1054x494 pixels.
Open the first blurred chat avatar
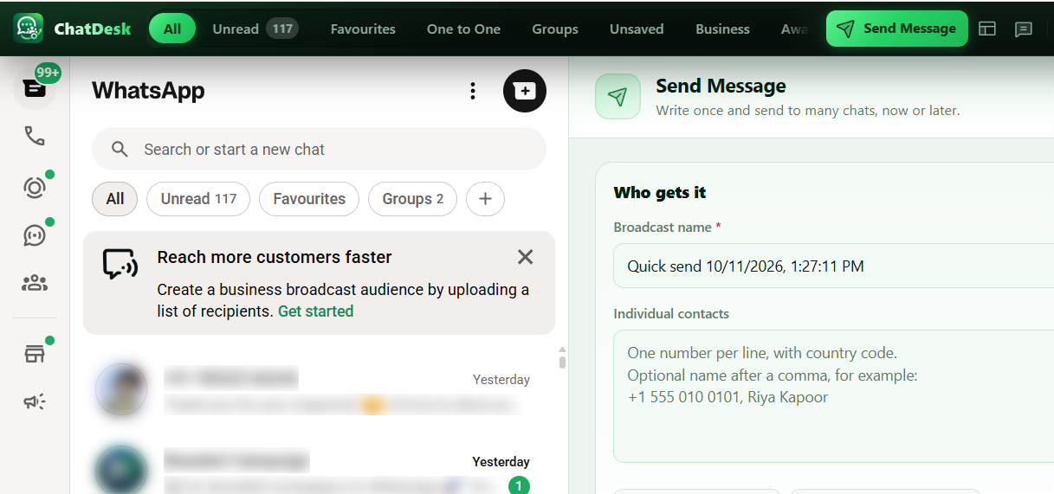(121, 389)
